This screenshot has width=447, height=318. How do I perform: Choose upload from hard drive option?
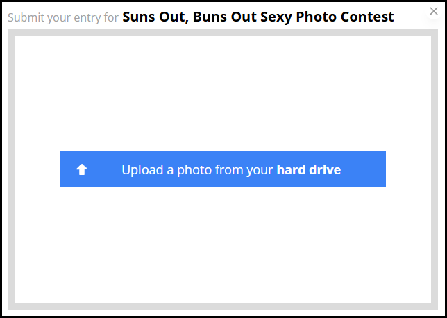pos(223,169)
